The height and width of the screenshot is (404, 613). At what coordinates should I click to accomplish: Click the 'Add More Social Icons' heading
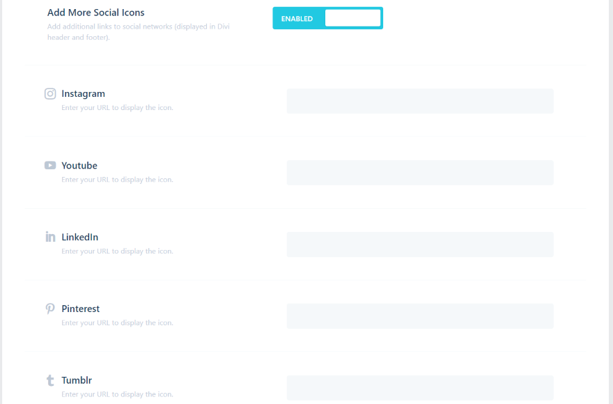(96, 13)
